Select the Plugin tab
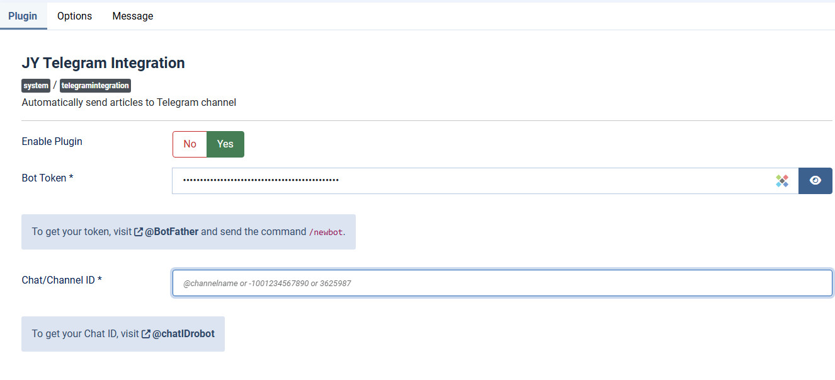 tap(23, 16)
